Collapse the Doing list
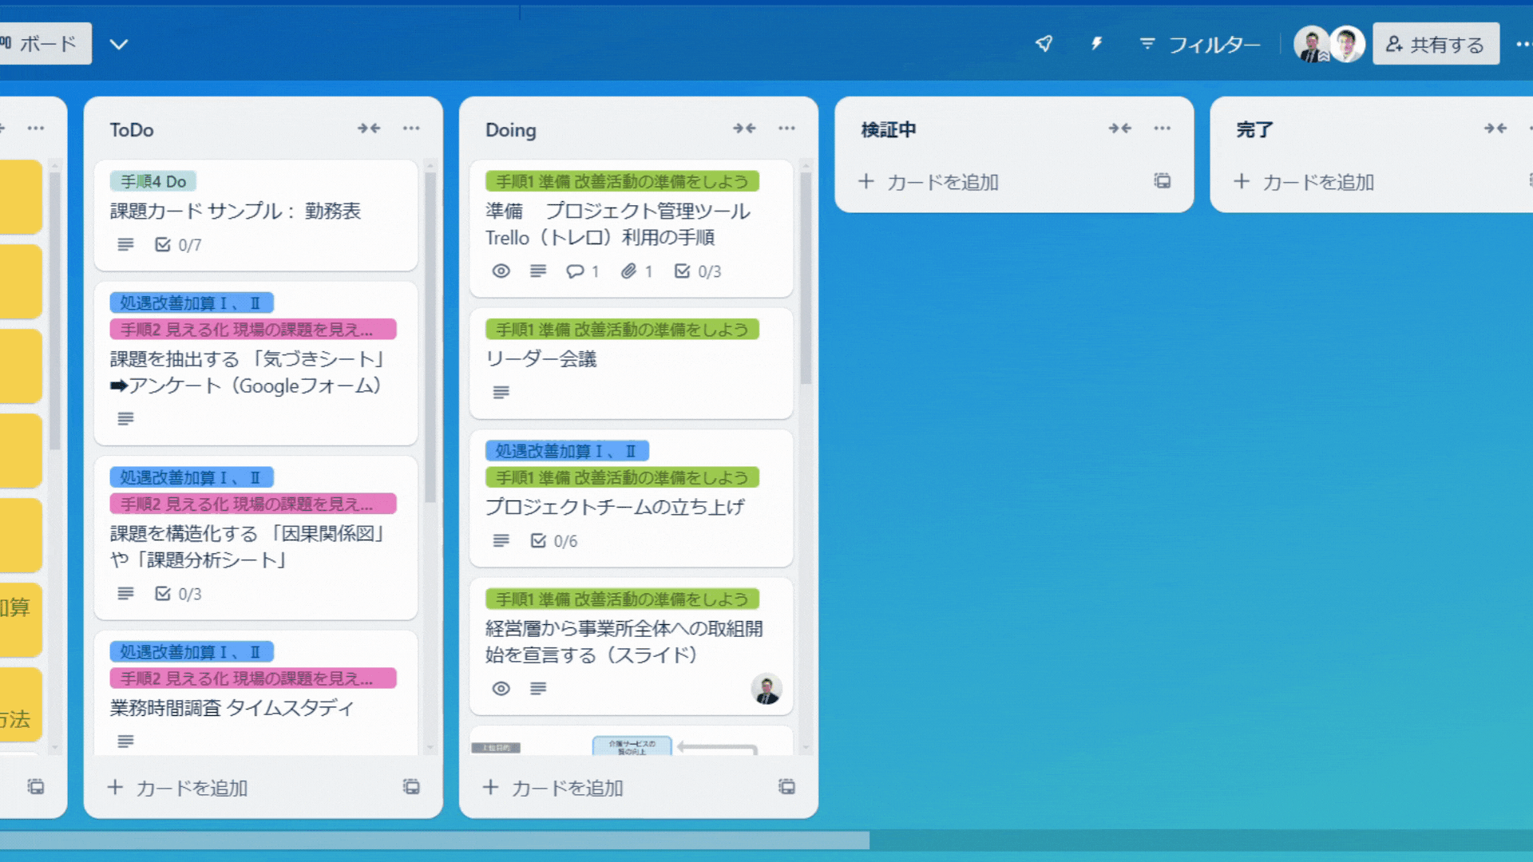The image size is (1533, 862). (x=744, y=129)
